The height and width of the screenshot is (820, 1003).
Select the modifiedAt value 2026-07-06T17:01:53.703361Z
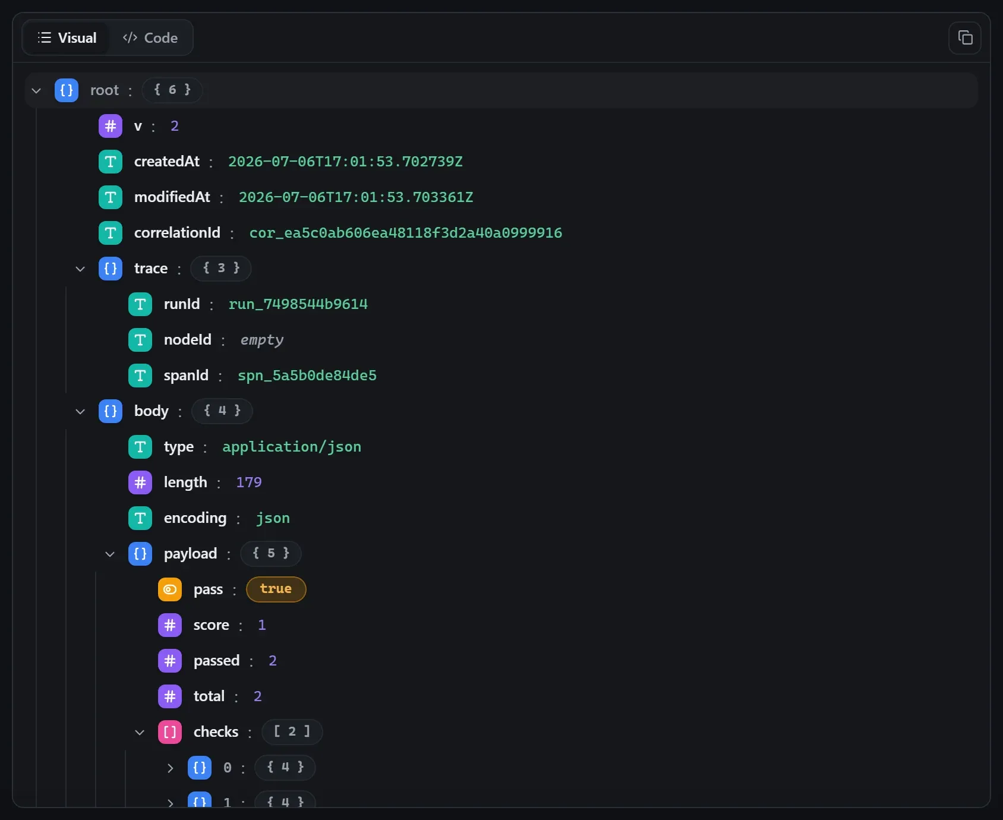click(x=356, y=197)
